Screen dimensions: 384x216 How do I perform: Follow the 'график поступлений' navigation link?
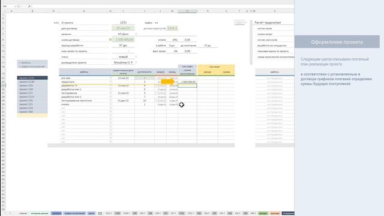tap(32, 67)
